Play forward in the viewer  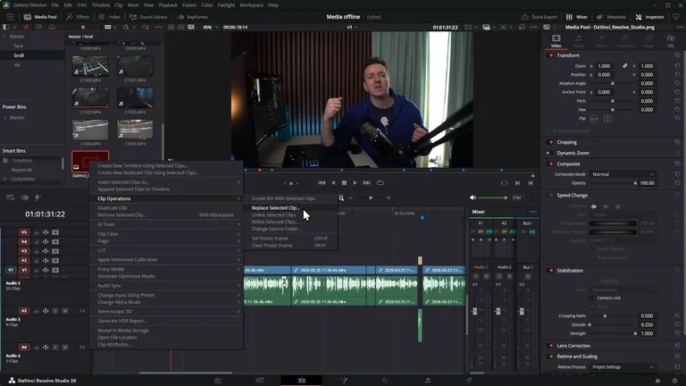pos(355,183)
